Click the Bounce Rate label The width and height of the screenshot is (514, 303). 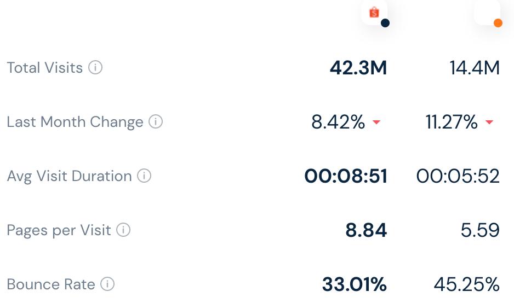coord(50,284)
